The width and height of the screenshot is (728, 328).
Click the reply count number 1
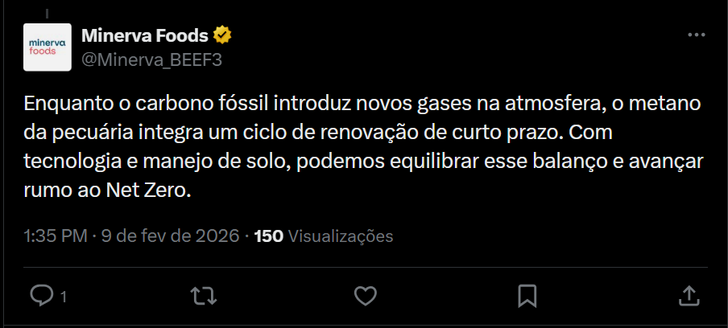63,297
